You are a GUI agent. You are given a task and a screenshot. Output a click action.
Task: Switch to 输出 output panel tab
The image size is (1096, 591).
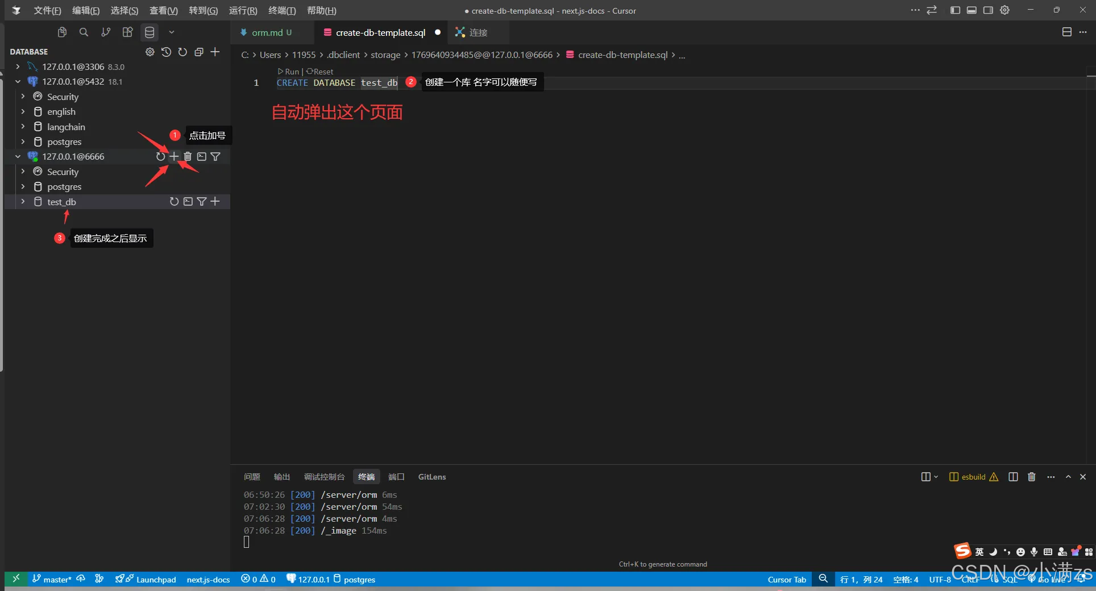click(x=282, y=477)
